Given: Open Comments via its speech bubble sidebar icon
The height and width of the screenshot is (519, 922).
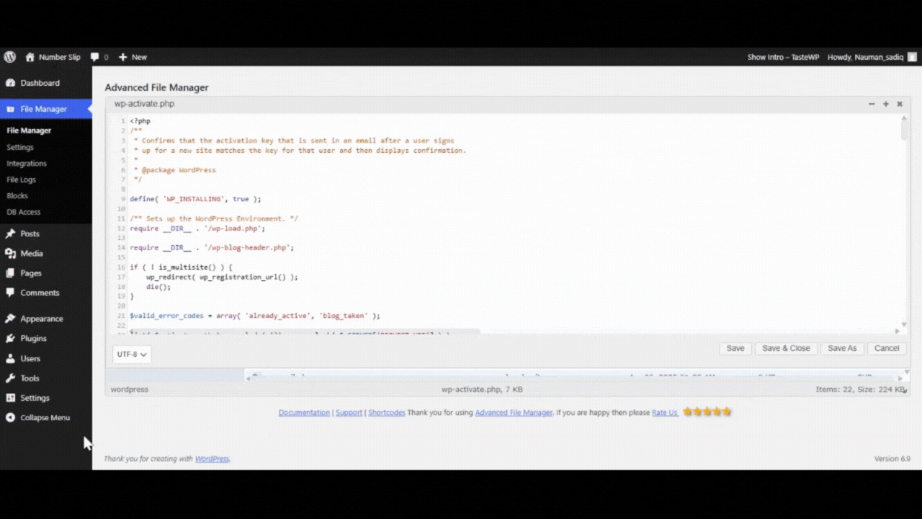Looking at the screenshot, I should coord(12,293).
